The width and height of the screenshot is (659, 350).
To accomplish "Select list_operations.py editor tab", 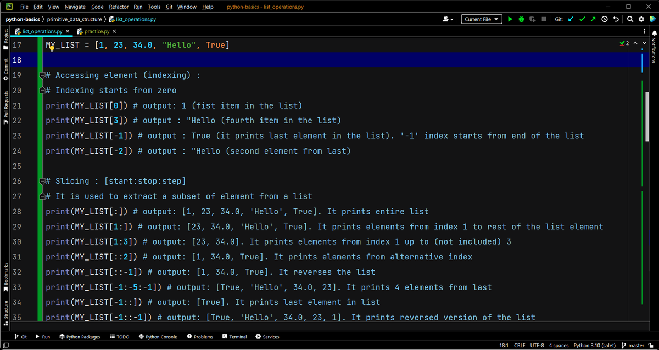I will (x=41, y=31).
